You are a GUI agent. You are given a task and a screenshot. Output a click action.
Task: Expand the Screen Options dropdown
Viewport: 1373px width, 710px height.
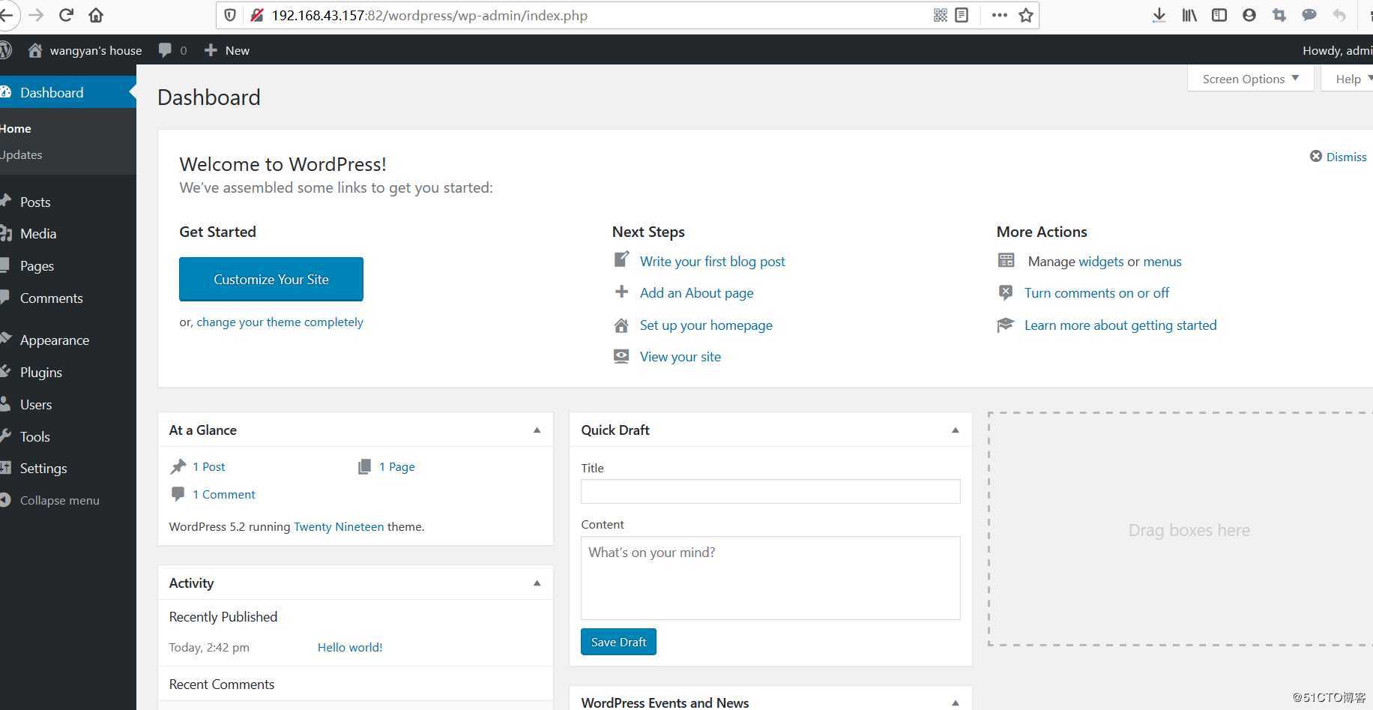pos(1250,79)
